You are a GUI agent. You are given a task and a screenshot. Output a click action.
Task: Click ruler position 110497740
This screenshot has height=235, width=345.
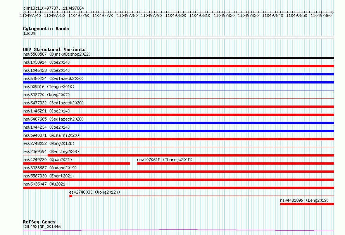point(30,15)
